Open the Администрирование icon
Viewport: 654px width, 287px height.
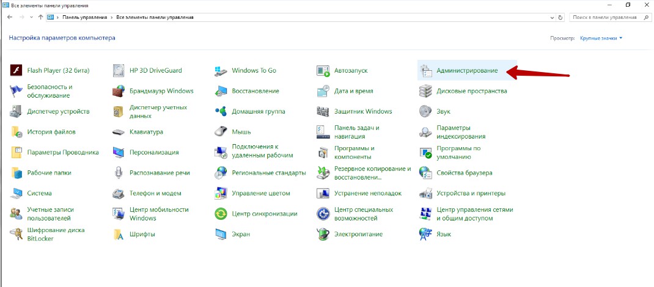tap(426, 70)
